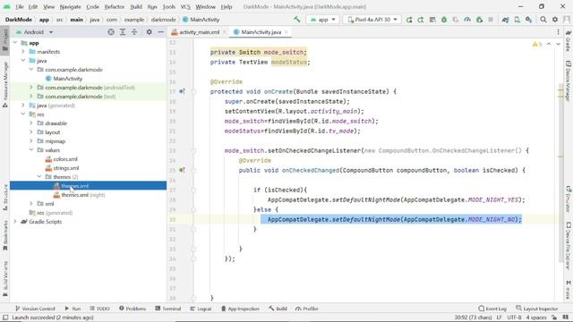Select the MainActivity.java tab

261,32
